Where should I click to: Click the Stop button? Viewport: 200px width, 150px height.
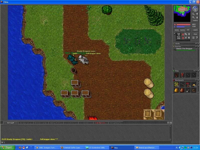(x=195, y=34)
